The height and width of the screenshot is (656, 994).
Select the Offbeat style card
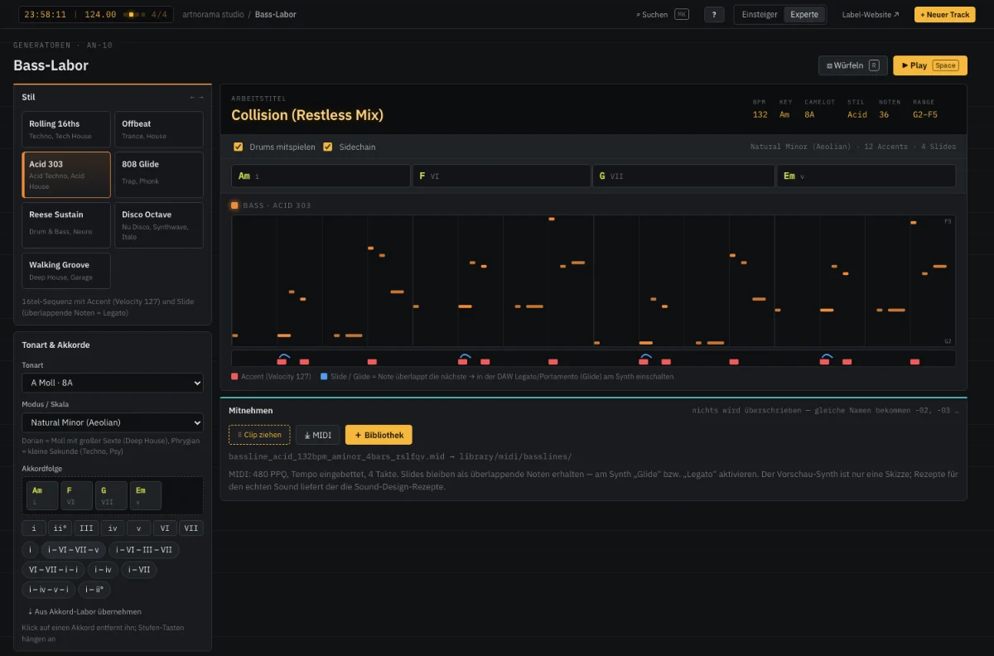coord(158,129)
